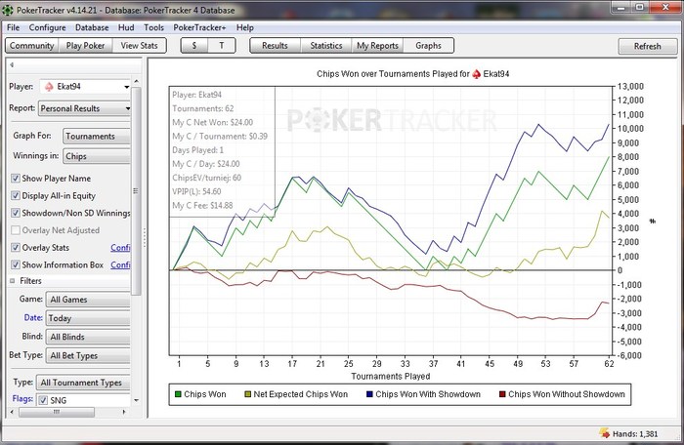
Task: Open the Graphs section
Action: (428, 46)
